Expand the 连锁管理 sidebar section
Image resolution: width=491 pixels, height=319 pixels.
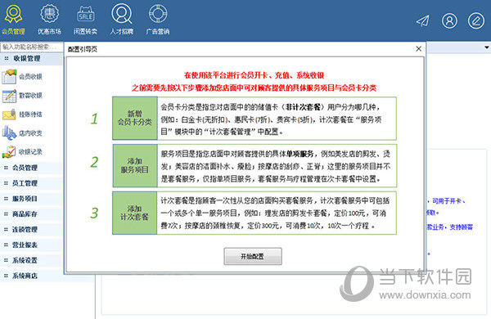(31, 230)
